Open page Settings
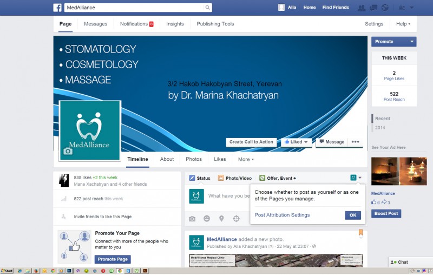This screenshot has height=275, width=433. 374,24
